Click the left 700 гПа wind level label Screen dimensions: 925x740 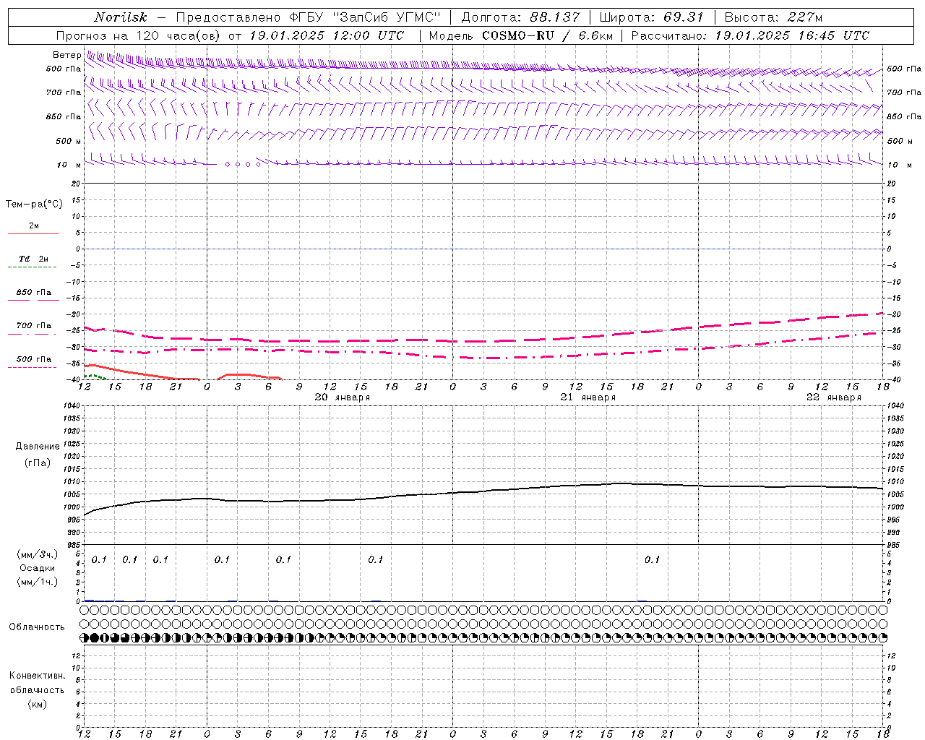(x=64, y=92)
